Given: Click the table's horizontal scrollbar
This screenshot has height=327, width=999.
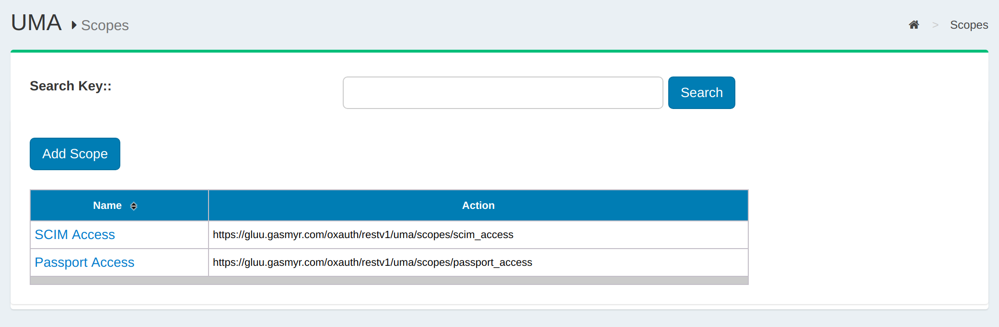Looking at the screenshot, I should click(x=389, y=281).
